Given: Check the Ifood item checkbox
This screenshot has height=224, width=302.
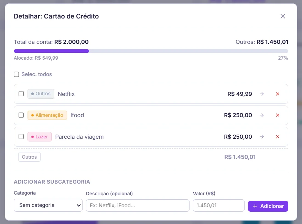Looking at the screenshot, I should pos(21,115).
